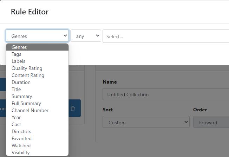Image resolution: width=229 pixels, height=157 pixels.
Task: Select the Full Summary option
Action: (x=26, y=103)
